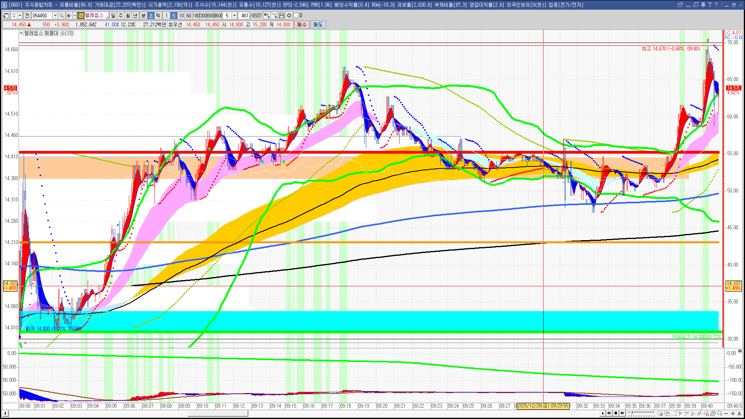The width and height of the screenshot is (745, 419).
Task: Click the speaker sound icon in toolbar
Action: tap(69, 16)
